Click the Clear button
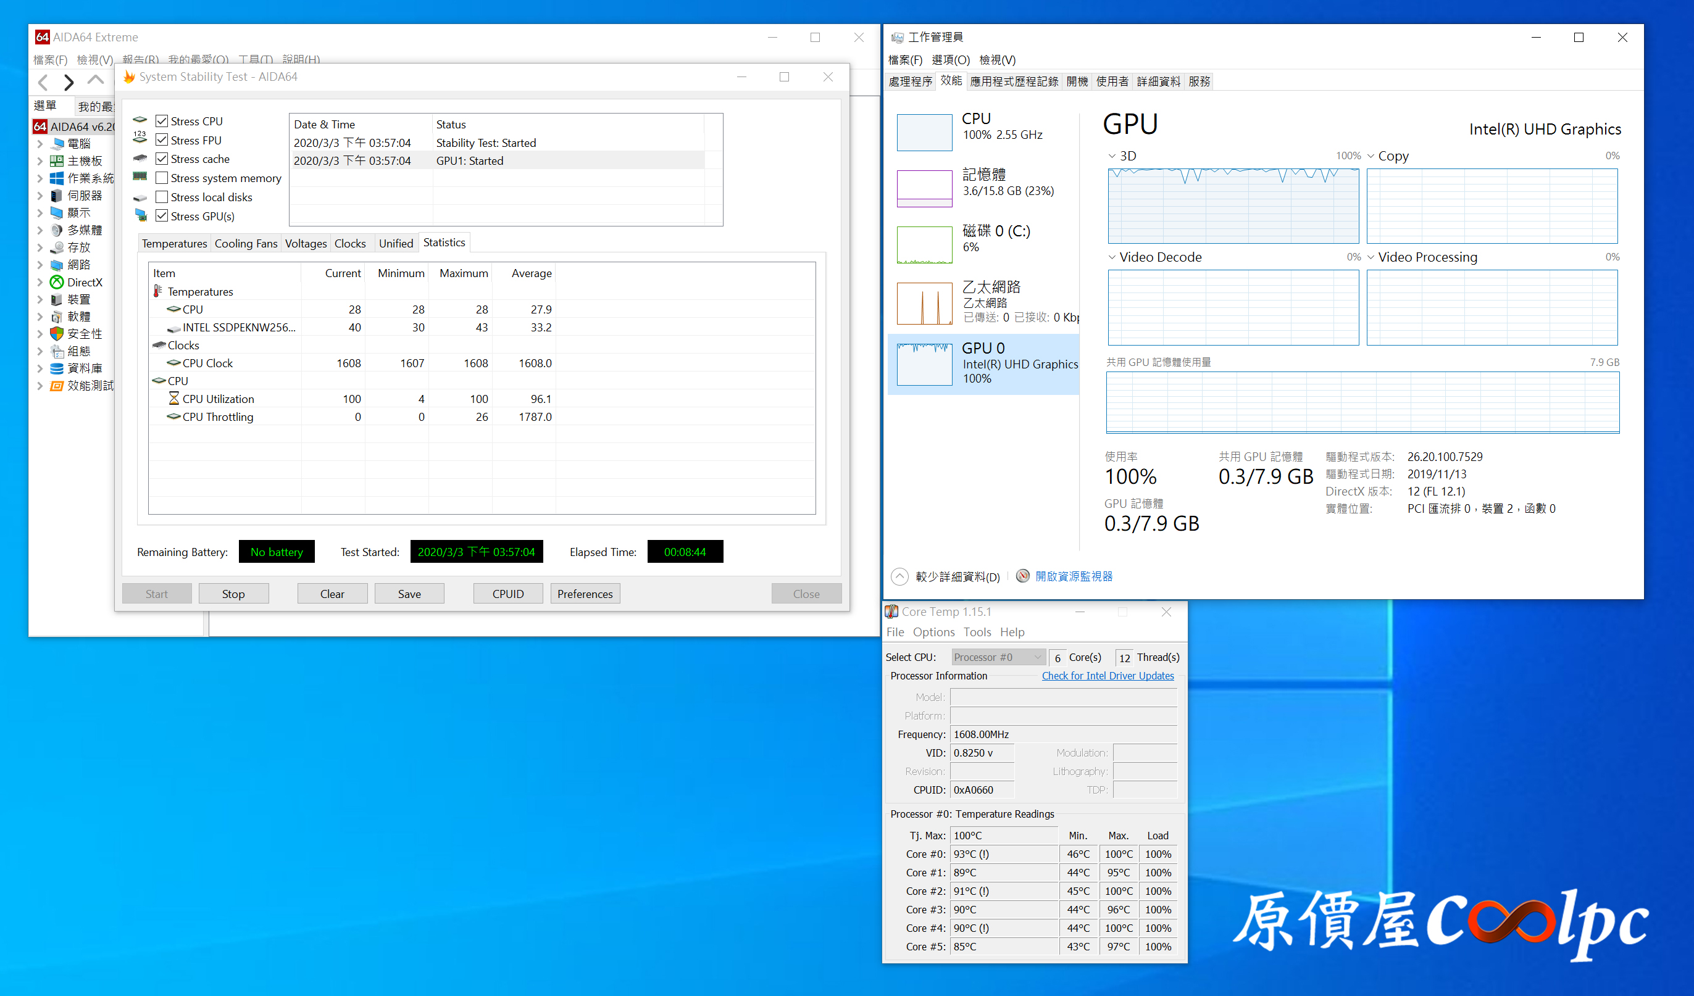 pyautogui.click(x=332, y=594)
